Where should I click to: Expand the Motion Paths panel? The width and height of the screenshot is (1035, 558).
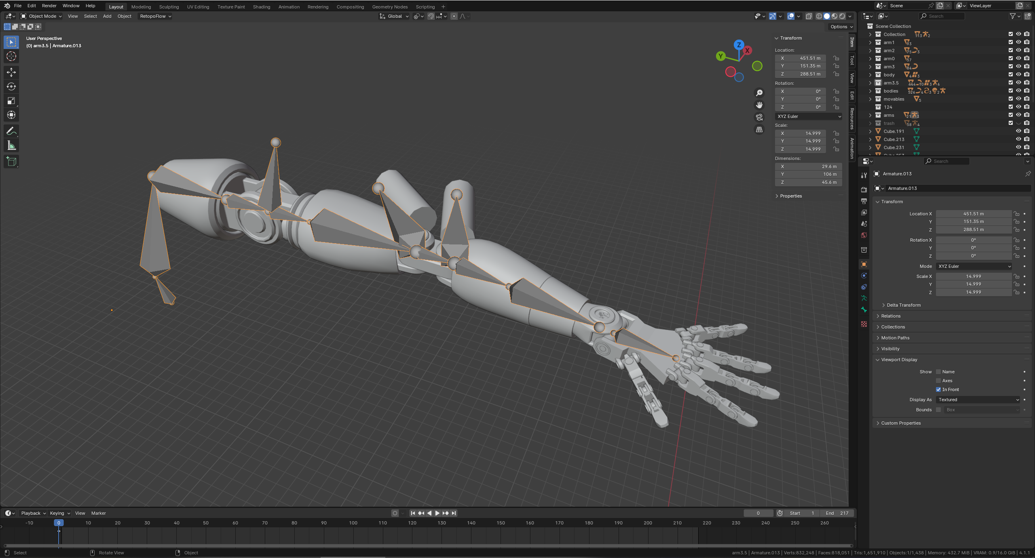pyautogui.click(x=895, y=338)
